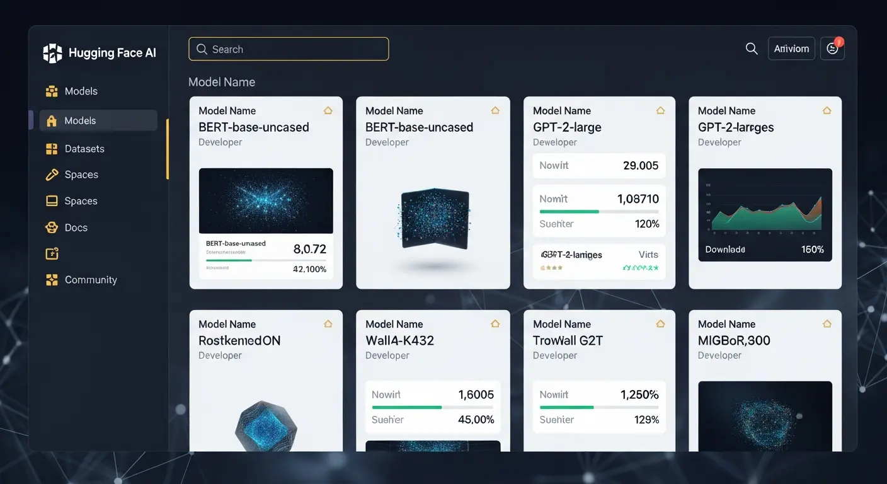Open the Datasets section from sidebar
This screenshot has width=887, height=484.
[x=84, y=148]
